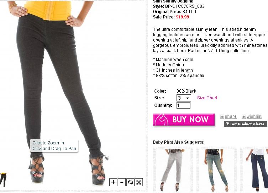Viewport: 268px width, 193px height.
Task: Open the Size dropdown showing 3
Action: [x=184, y=98]
